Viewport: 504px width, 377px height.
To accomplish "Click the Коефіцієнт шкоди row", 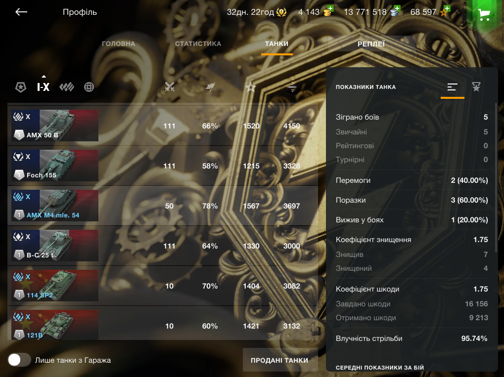I will click(x=412, y=289).
